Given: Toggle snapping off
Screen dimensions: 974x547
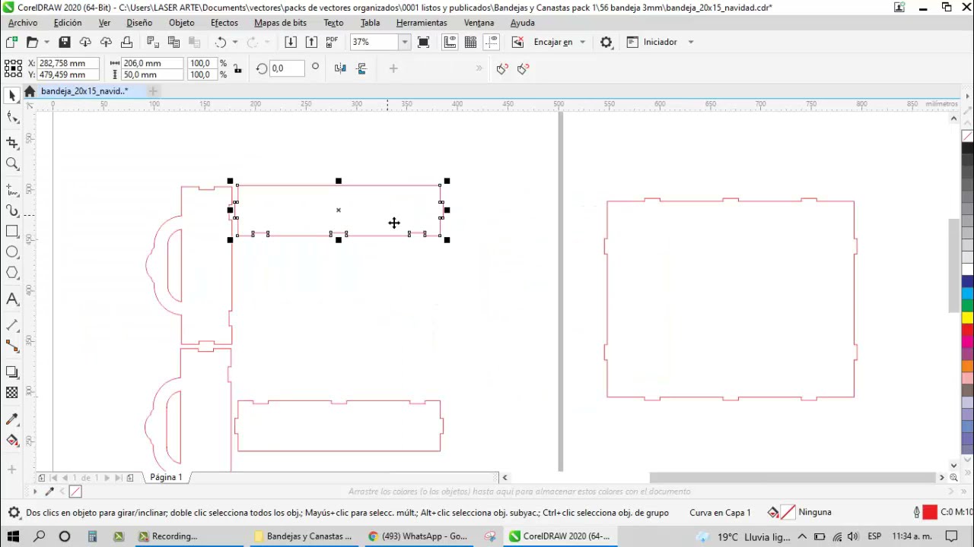Looking at the screenshot, I should click(517, 42).
